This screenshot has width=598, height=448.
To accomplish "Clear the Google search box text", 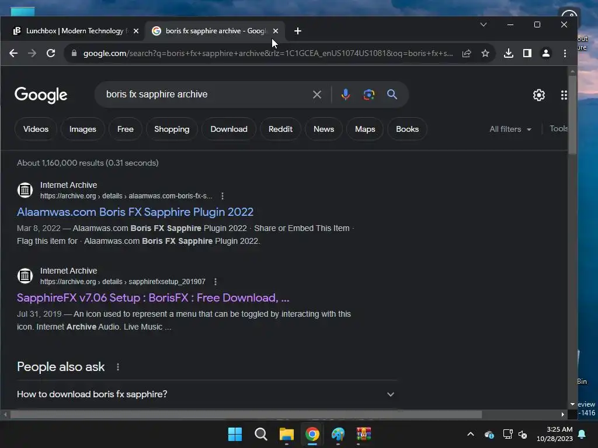I will pos(317,94).
